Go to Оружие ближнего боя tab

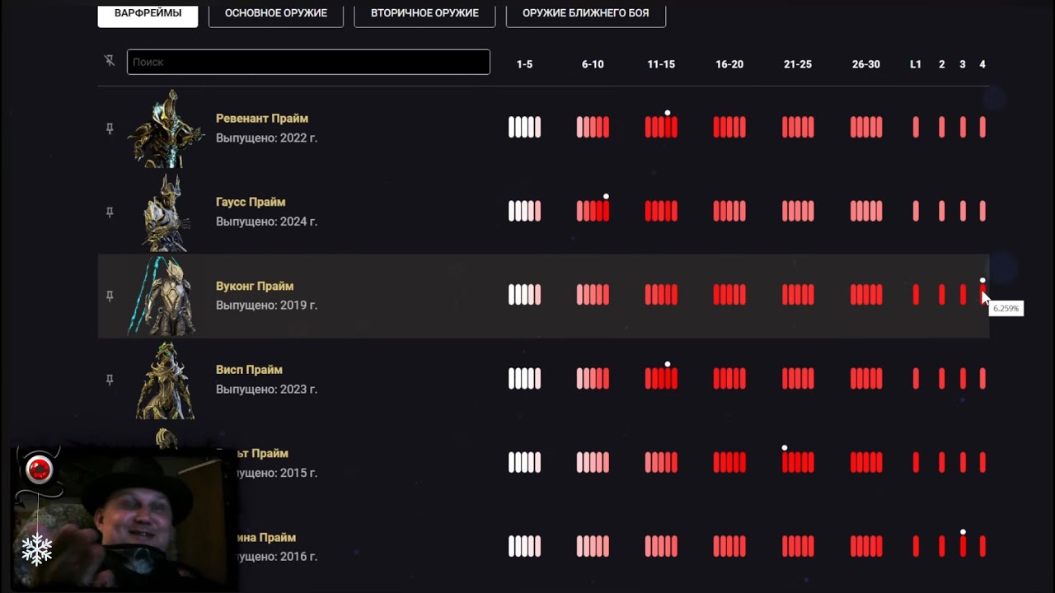coord(585,13)
